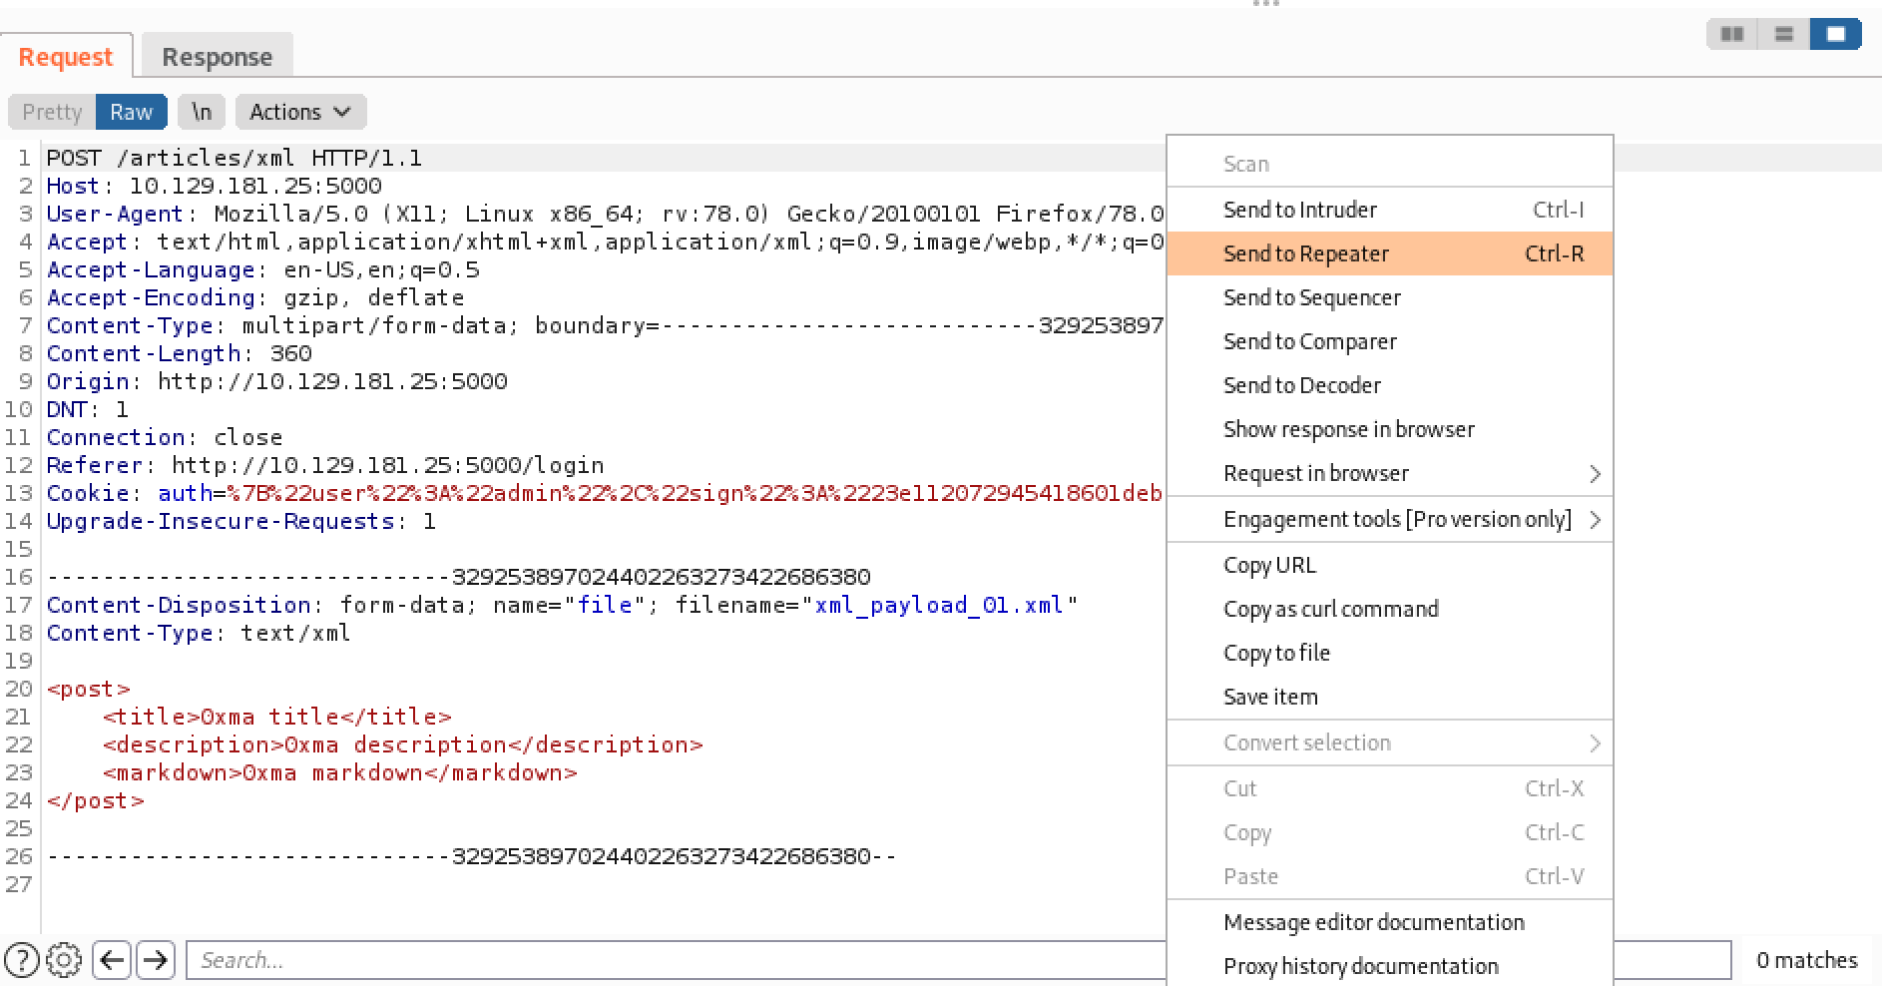The width and height of the screenshot is (1882, 986).
Task: Click the <title>0xma title</title> line
Action: [x=276, y=717]
